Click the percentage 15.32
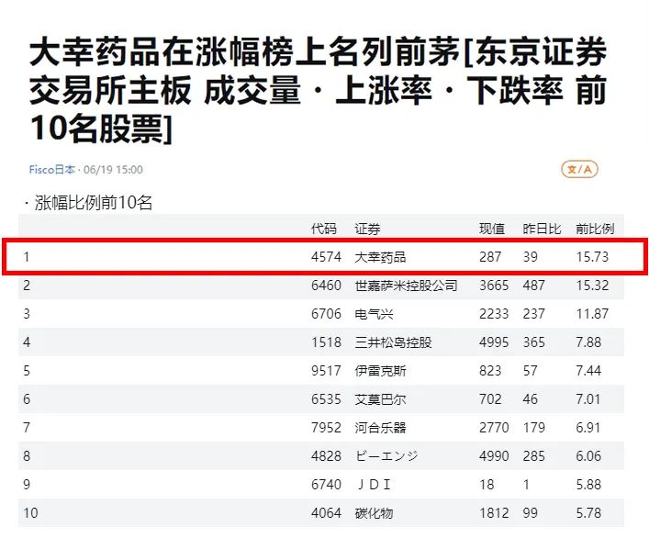Viewport: 649px width, 538px height. click(x=592, y=286)
